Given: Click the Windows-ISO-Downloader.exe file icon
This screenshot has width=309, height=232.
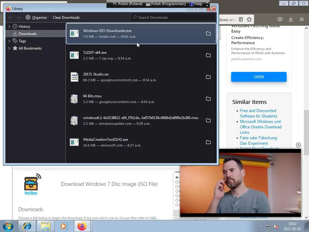Looking at the screenshot, I should [x=74, y=34].
